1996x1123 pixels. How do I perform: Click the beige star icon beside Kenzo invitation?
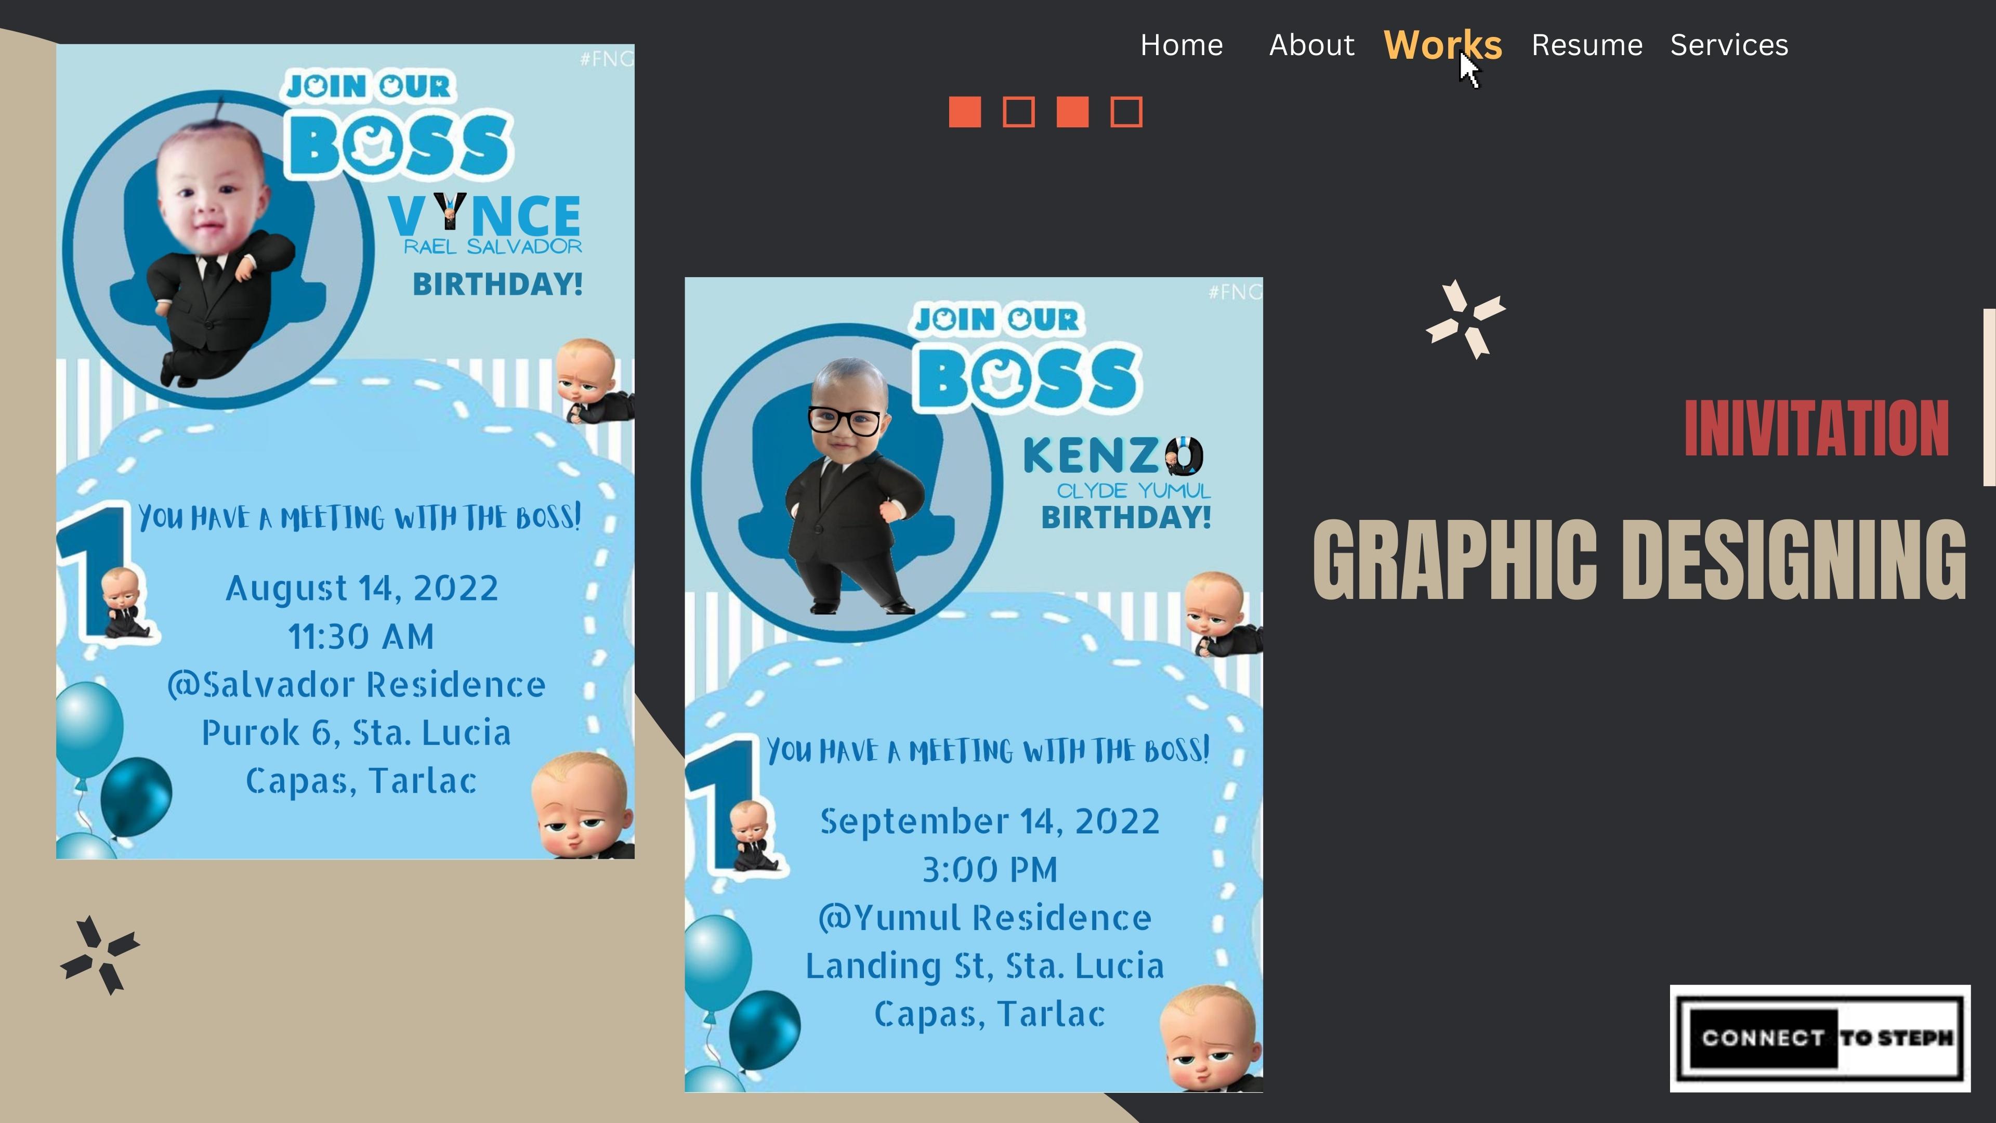click(x=1465, y=319)
